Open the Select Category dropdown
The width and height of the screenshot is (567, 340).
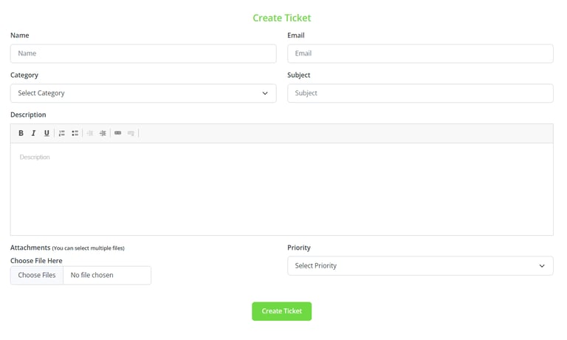click(143, 93)
